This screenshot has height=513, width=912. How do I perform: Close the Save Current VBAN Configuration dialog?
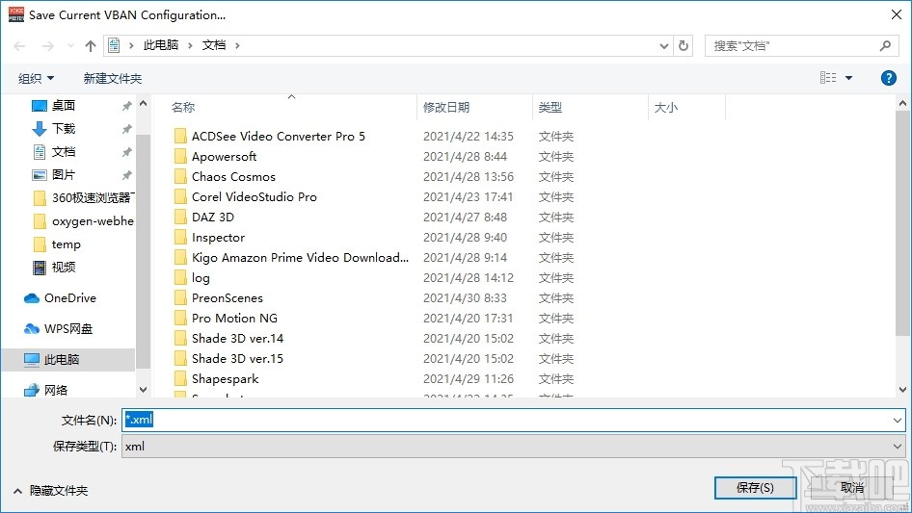pyautogui.click(x=897, y=14)
